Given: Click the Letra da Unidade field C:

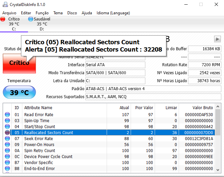Looking at the screenshot, I should click(115, 81).
